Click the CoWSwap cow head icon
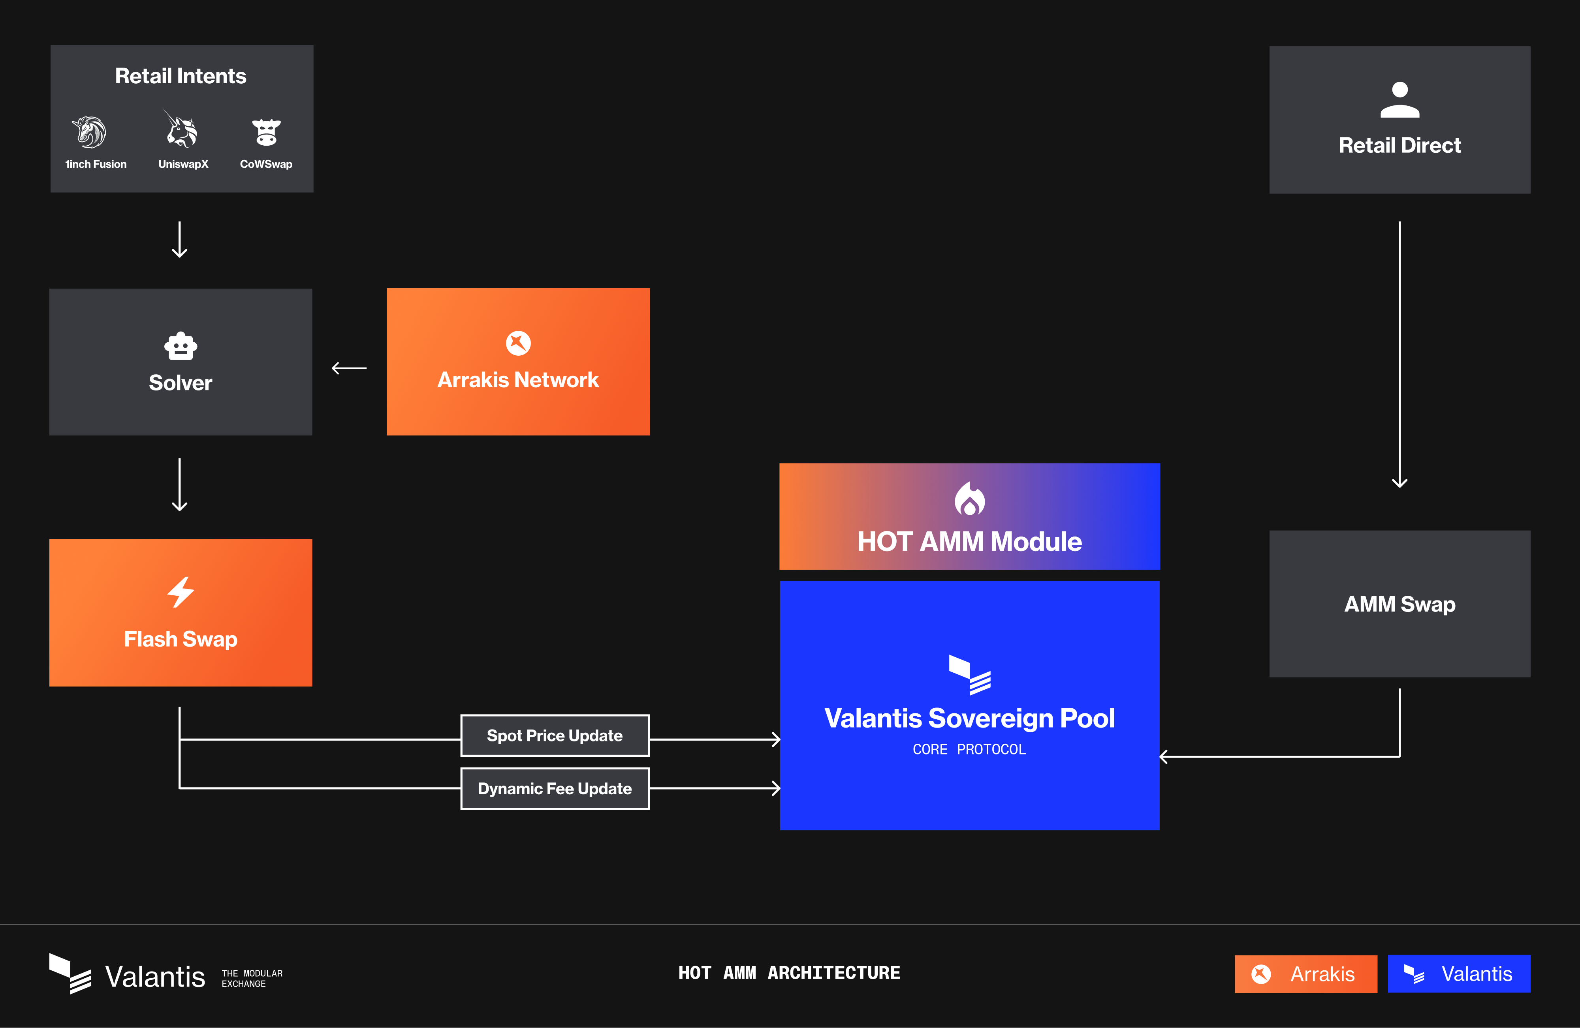Image resolution: width=1580 pixels, height=1028 pixels. click(266, 132)
